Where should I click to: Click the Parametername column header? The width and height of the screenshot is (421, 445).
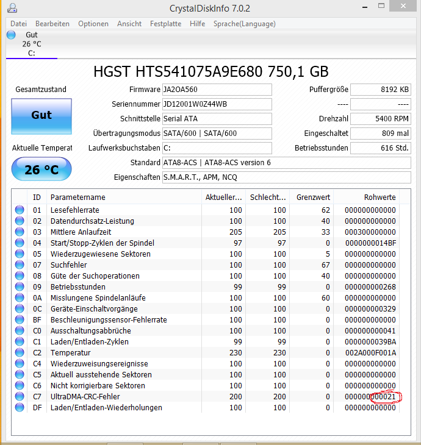(x=124, y=198)
